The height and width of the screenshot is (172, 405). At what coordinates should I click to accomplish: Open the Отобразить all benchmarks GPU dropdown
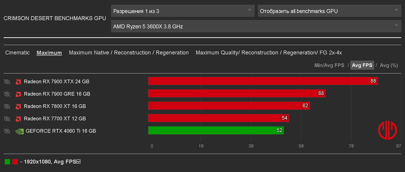pos(329,11)
